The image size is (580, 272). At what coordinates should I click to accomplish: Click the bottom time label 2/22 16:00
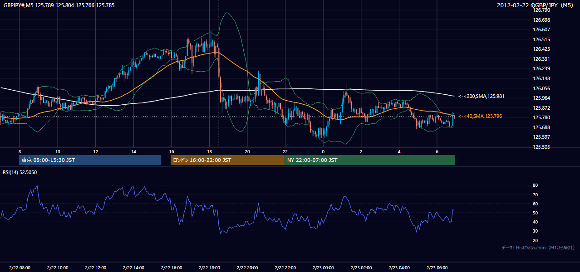coord(171,268)
